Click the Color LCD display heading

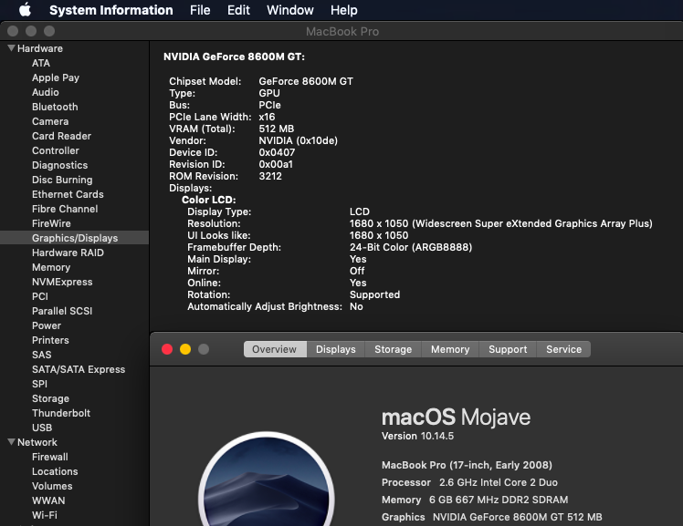click(x=209, y=200)
